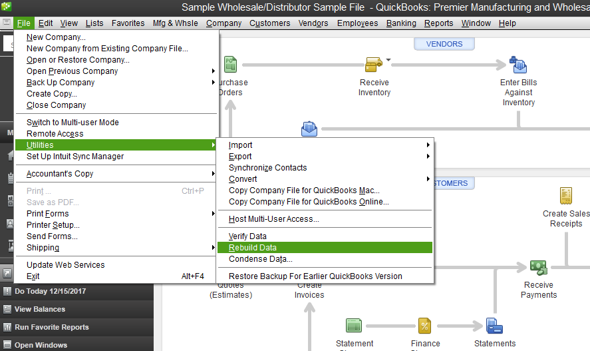Image resolution: width=590 pixels, height=351 pixels.
Task: Open the Reports menu in menu bar
Action: [x=438, y=23]
